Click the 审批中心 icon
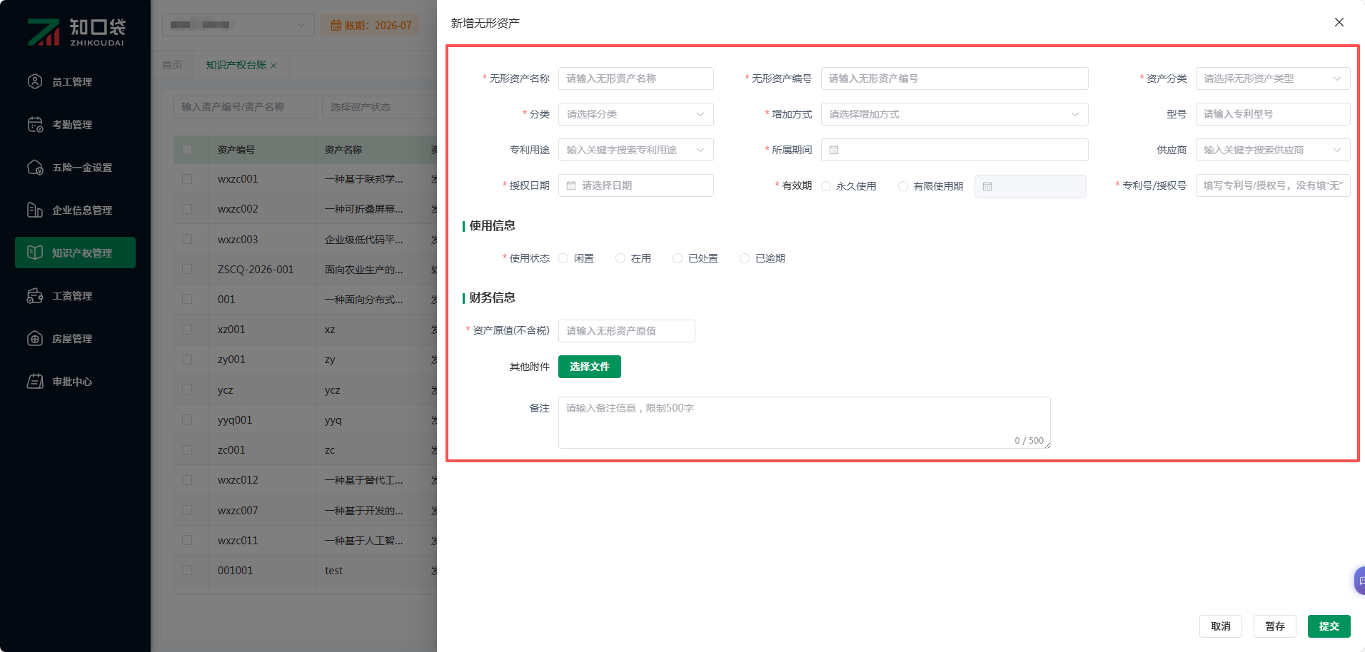 35,381
